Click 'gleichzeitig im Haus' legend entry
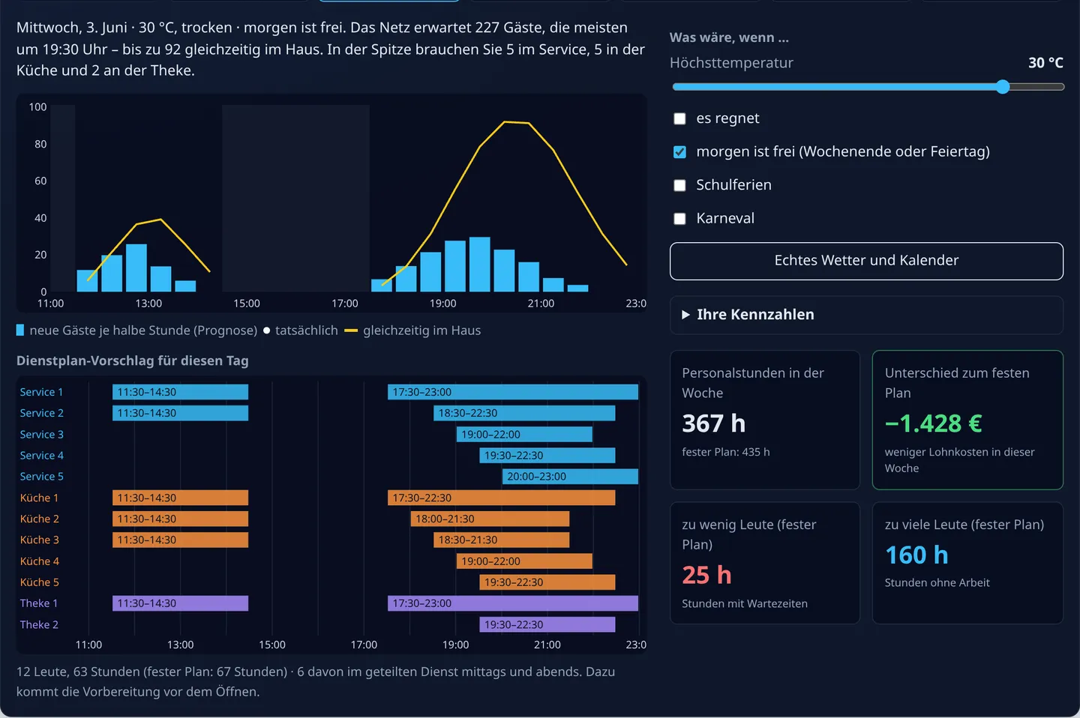 coord(412,331)
